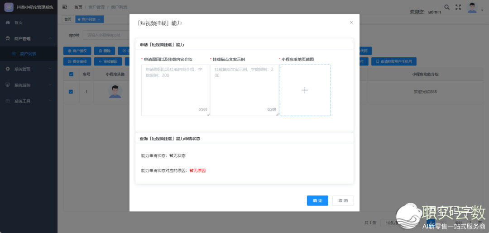Click the 欢迎您：admin greeting text
The height and width of the screenshot is (233, 489).
point(425,12)
